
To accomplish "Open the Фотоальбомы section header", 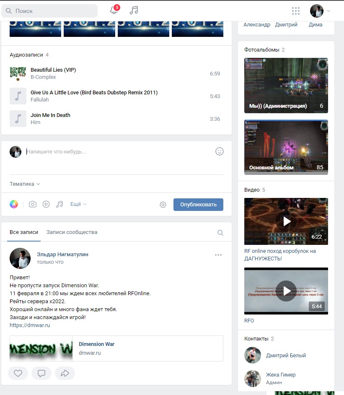I will [264, 49].
